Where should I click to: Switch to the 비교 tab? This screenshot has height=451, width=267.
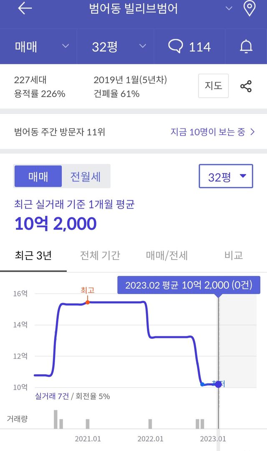coord(233,255)
